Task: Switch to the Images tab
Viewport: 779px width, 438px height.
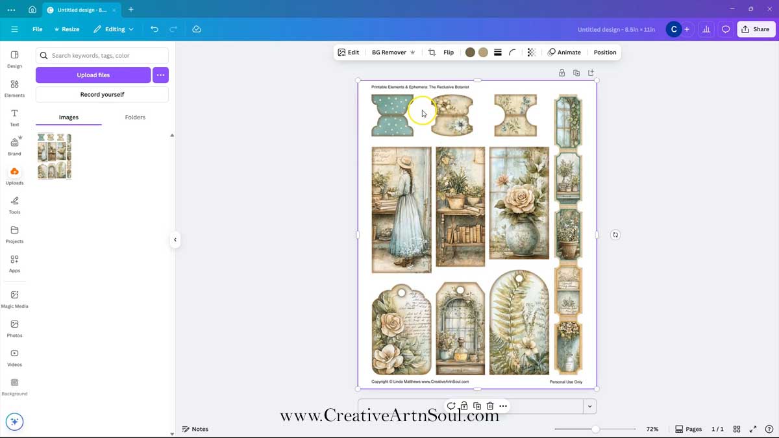Action: click(x=69, y=117)
